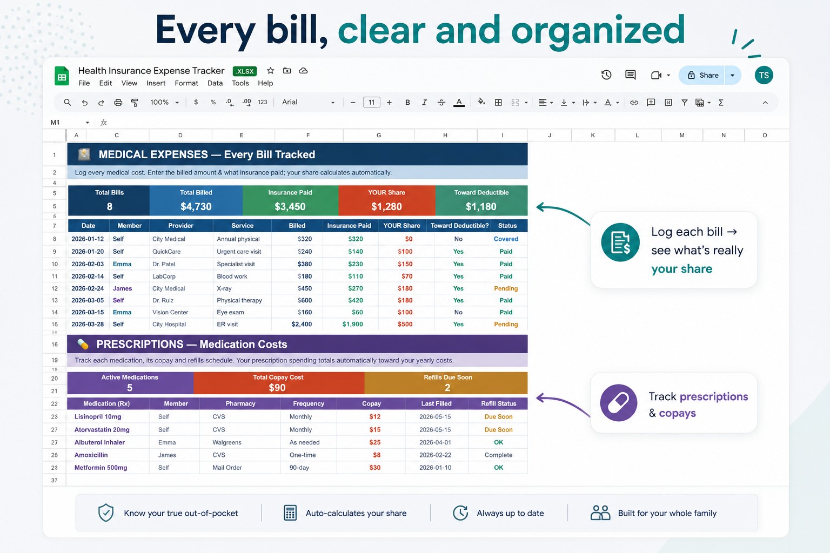Redo the last action

(x=101, y=102)
